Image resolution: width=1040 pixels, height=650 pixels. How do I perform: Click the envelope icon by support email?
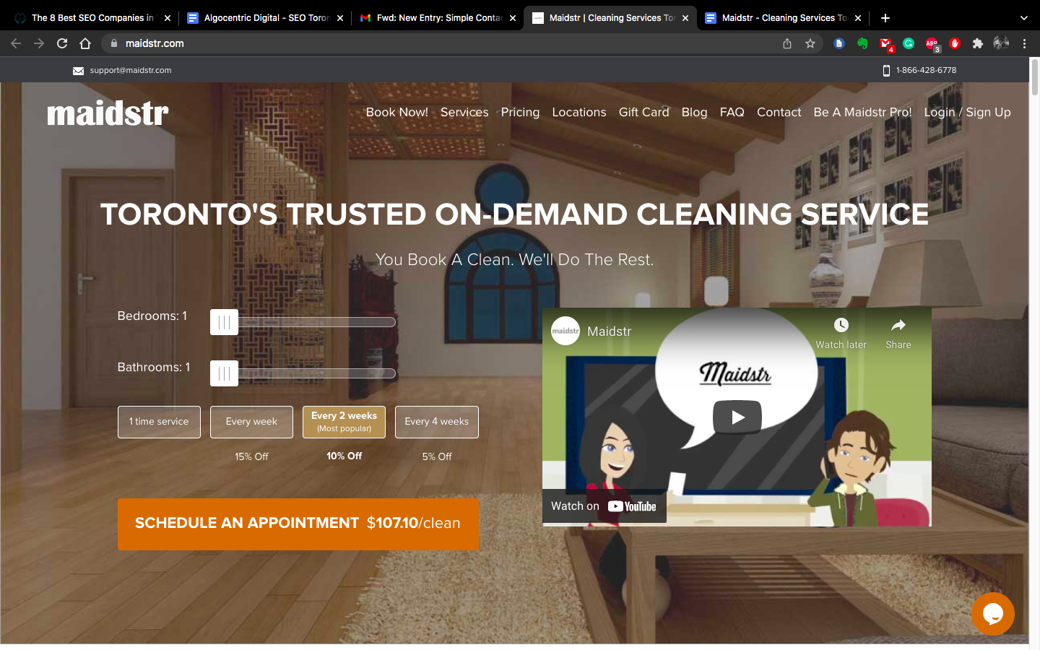[x=78, y=71]
